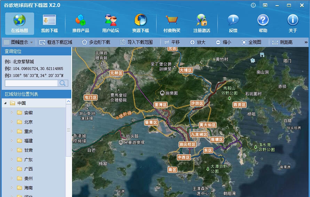
Task: Expand the 安徽 tree node
Action: click(11, 112)
